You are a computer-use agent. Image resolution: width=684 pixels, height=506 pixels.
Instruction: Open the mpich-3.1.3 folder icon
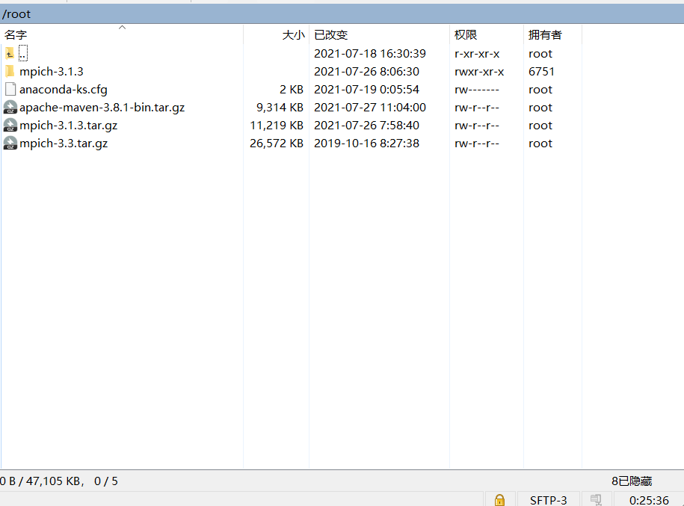pyautogui.click(x=10, y=71)
